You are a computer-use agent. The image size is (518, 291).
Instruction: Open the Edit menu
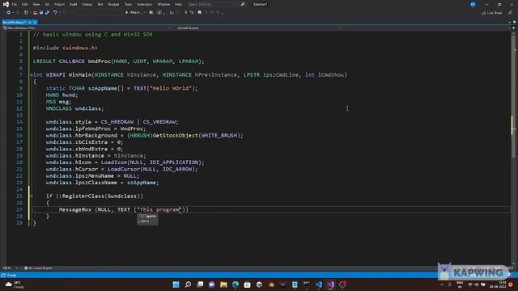25,4
